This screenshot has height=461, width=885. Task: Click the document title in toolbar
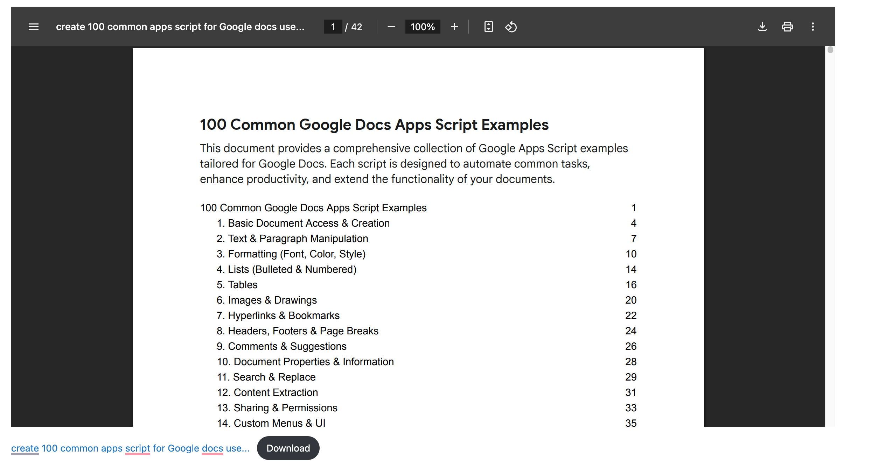coord(180,27)
